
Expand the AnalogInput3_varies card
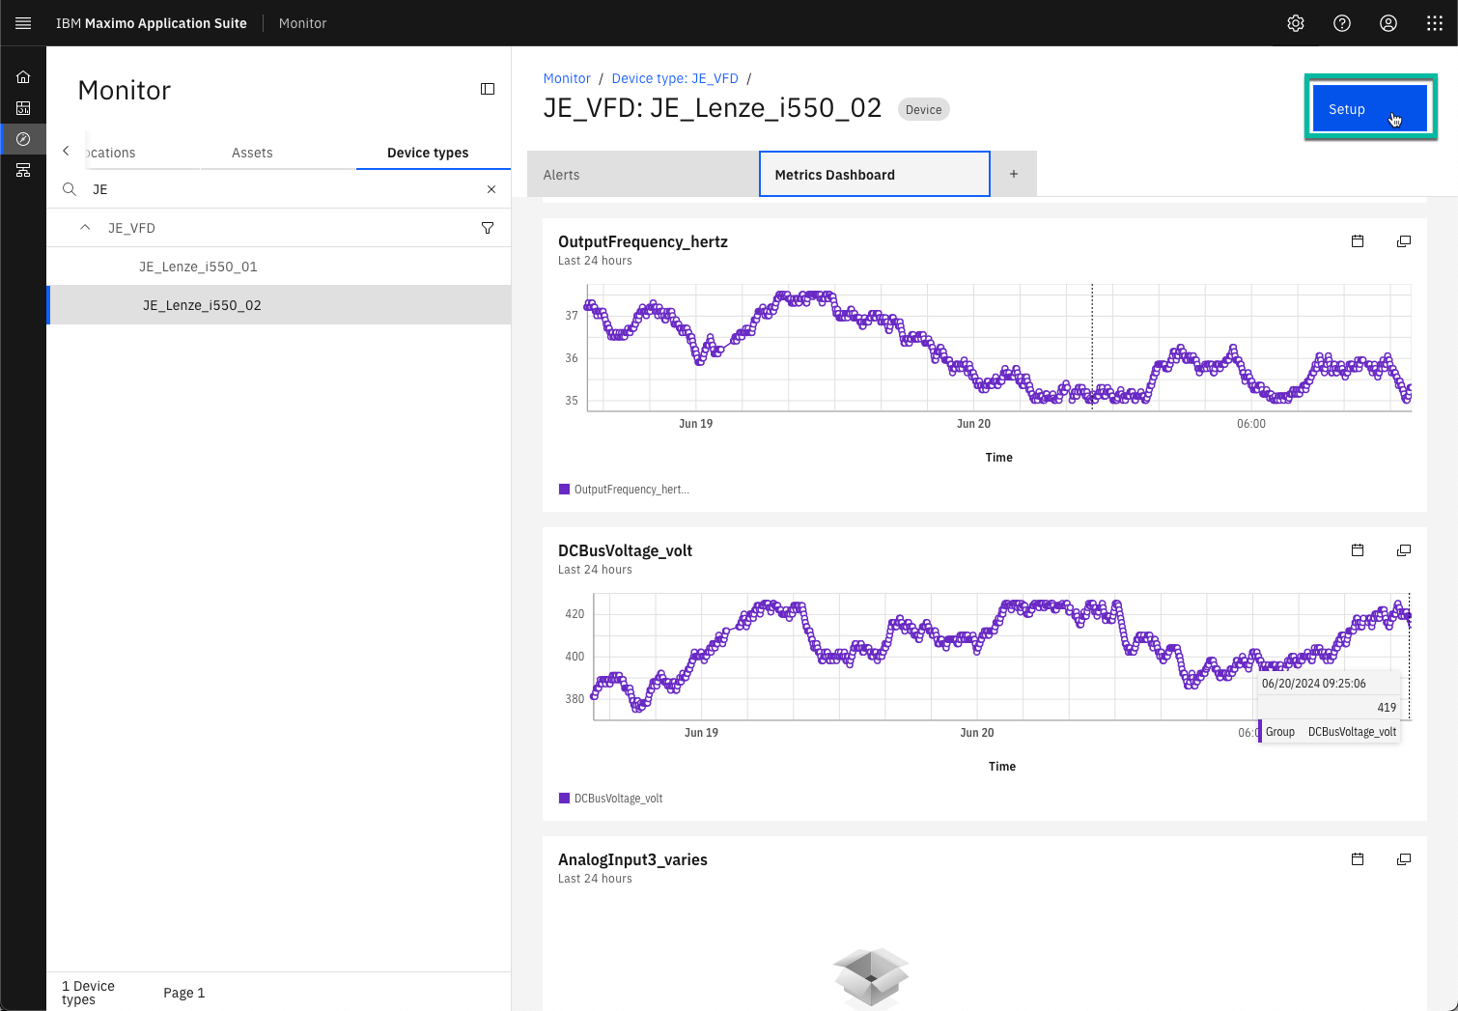(1404, 859)
